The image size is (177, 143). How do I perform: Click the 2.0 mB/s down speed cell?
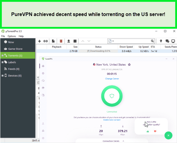pyautogui.click(x=127, y=51)
